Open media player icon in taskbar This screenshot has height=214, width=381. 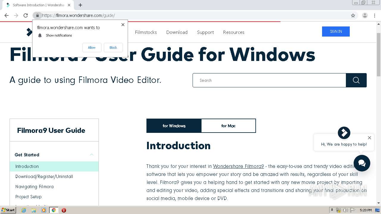point(44,210)
